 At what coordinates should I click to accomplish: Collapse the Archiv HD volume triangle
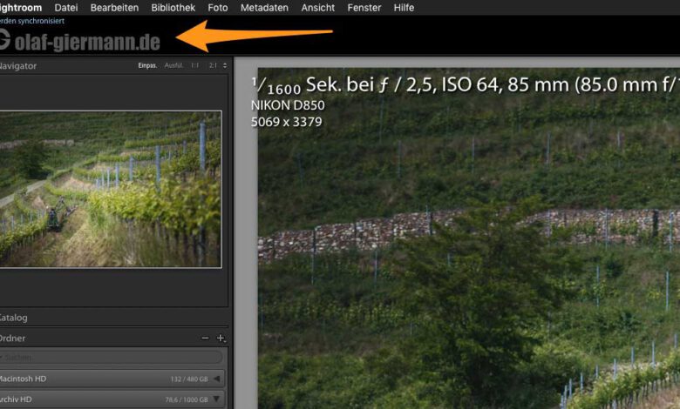point(216,399)
